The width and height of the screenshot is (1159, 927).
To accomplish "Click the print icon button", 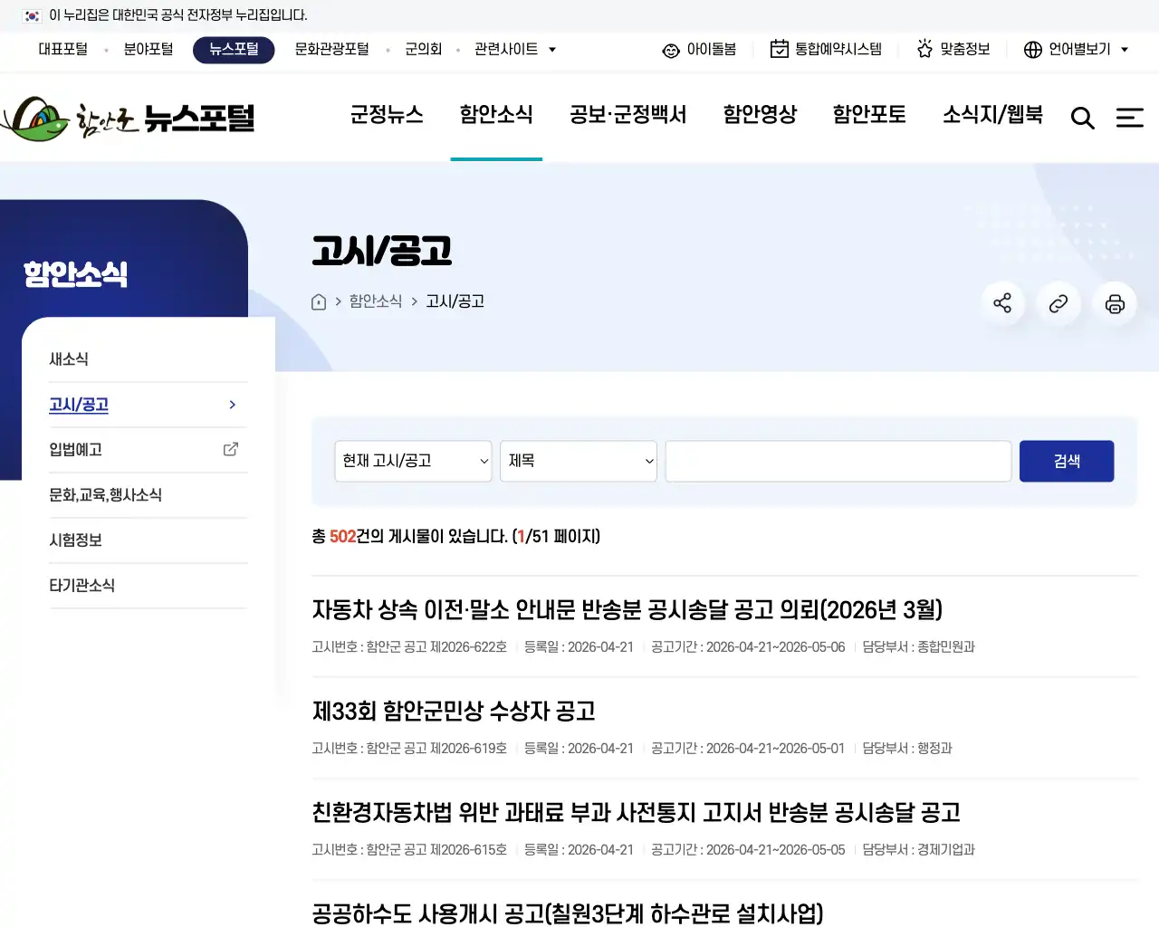I will coord(1115,303).
